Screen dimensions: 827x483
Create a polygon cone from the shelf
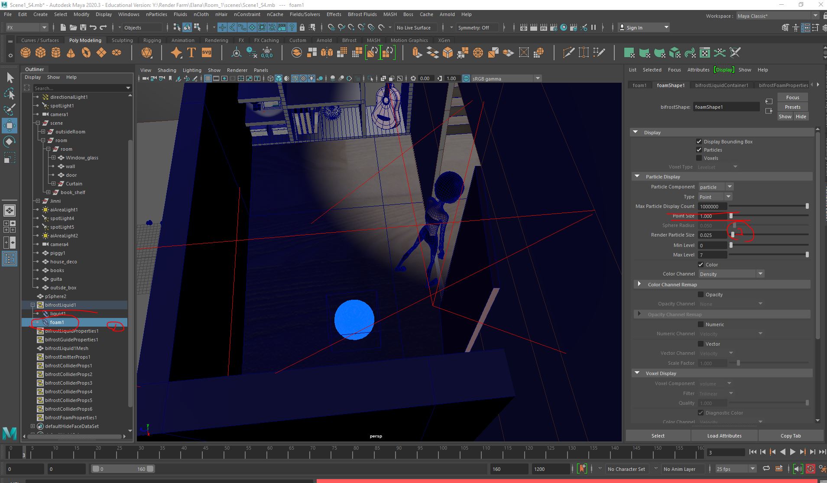coord(71,53)
